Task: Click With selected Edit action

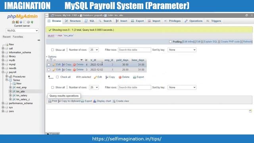Action: [x=98, y=77]
